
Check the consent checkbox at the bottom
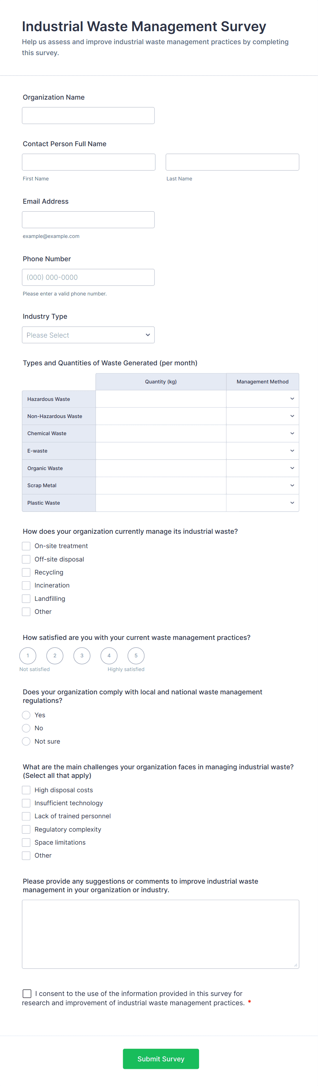(x=27, y=993)
